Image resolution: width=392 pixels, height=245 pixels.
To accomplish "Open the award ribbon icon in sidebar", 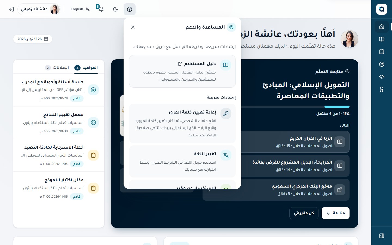I will click(x=382, y=89).
